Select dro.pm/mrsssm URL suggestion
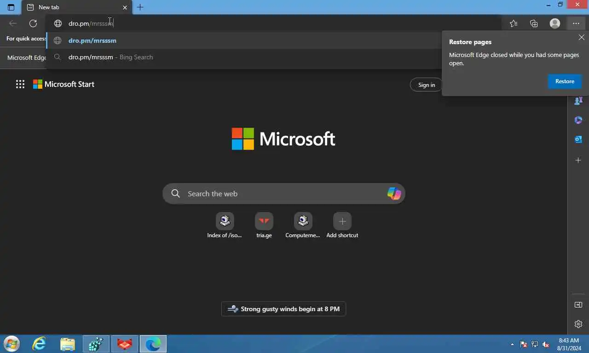The width and height of the screenshot is (589, 353). coord(244,40)
